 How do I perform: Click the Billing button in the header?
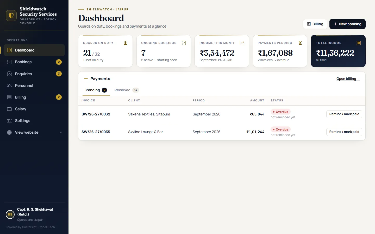(315, 24)
